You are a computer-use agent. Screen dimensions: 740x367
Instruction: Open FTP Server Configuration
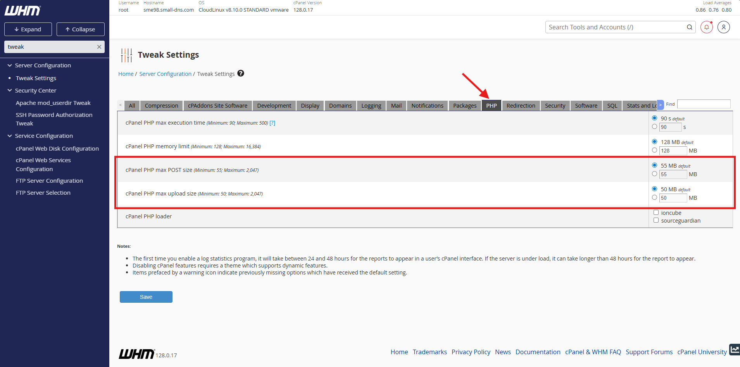tap(49, 181)
